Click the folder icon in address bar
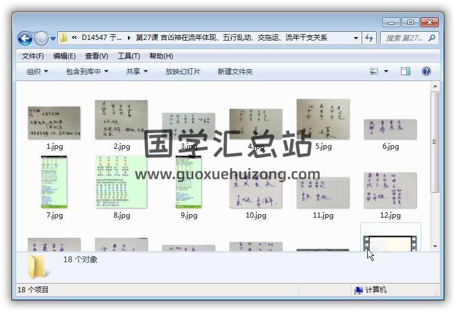This screenshot has width=456, height=312. pos(64,38)
